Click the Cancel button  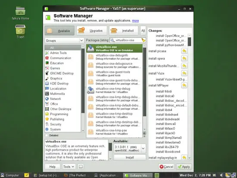(166, 167)
